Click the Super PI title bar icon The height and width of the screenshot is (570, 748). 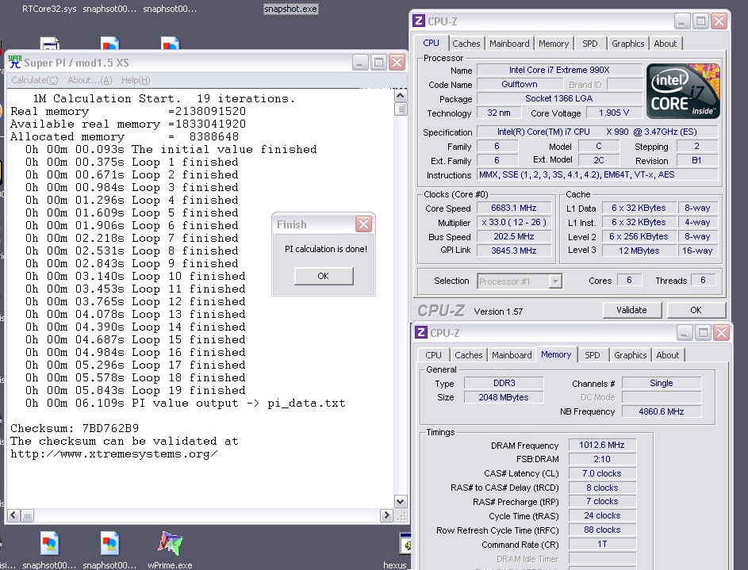coord(14,62)
